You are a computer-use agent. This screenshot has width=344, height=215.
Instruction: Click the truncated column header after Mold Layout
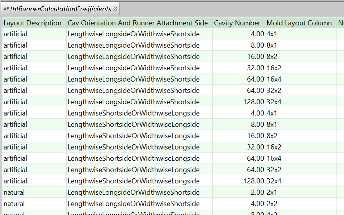[x=340, y=23]
